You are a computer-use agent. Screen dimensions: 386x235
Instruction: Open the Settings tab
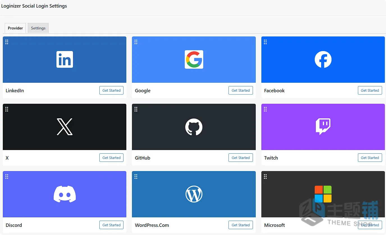38,28
